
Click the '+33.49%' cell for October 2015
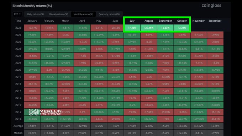pos(182,105)
